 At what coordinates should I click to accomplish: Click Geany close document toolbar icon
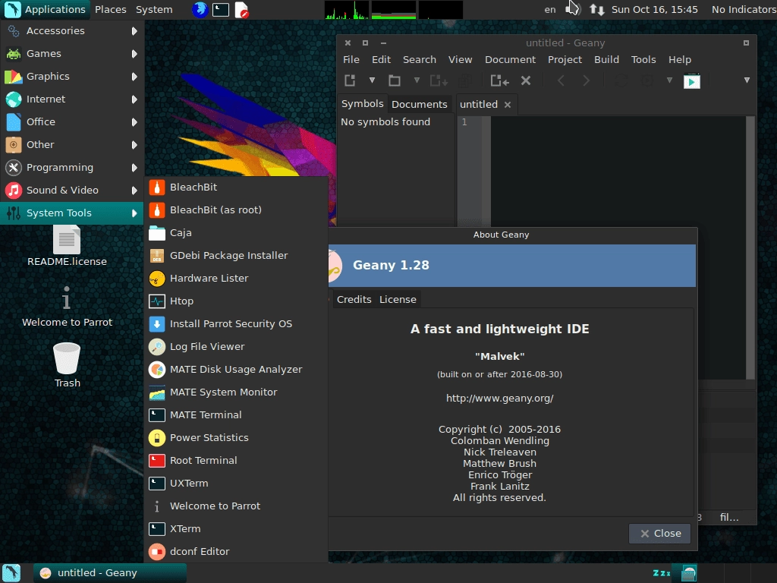click(x=526, y=80)
